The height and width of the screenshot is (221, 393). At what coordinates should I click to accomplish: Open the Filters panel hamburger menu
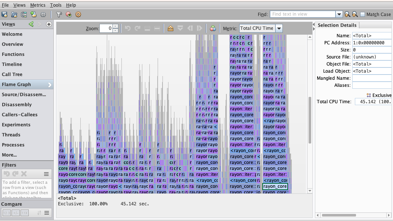pos(47,174)
